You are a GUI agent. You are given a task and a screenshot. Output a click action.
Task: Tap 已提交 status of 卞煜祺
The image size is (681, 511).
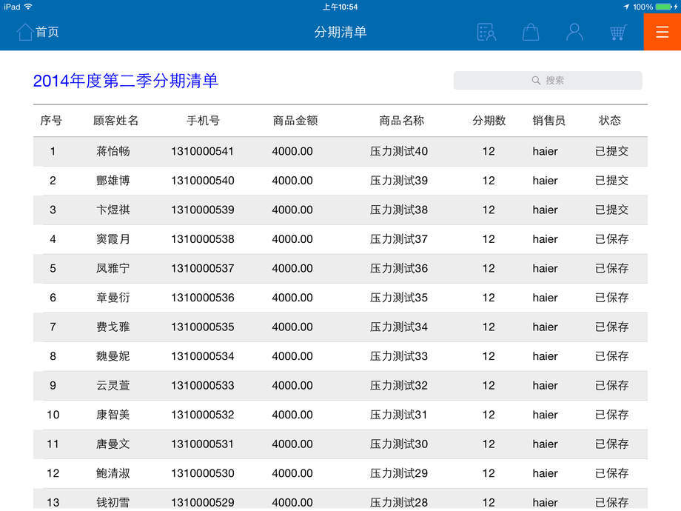[611, 210]
